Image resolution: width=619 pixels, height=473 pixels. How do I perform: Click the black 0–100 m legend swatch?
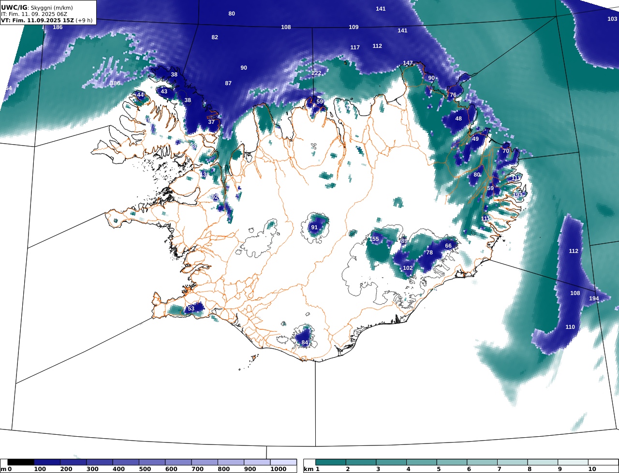click(21, 463)
